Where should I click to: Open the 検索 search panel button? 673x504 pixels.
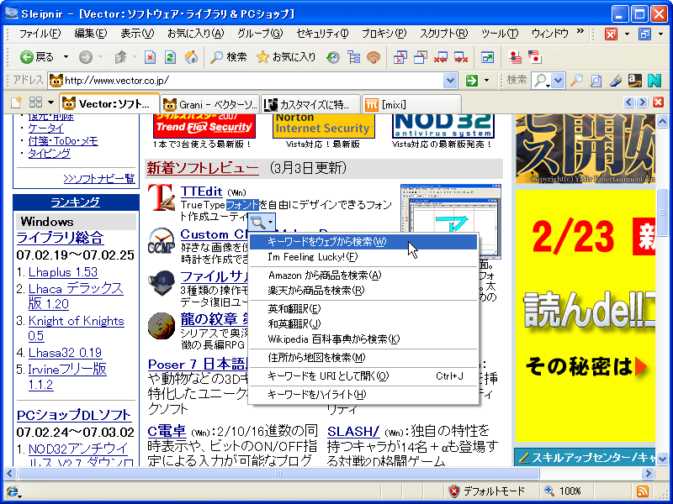tap(228, 57)
